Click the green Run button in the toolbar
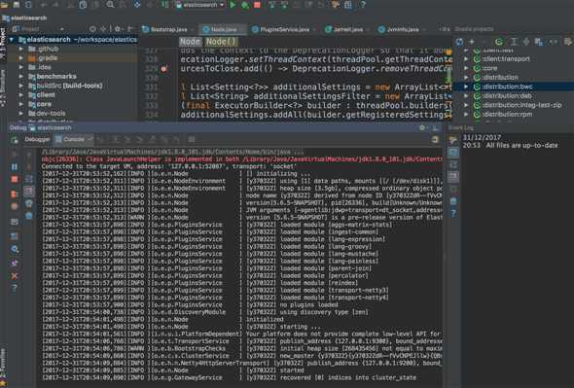The width and height of the screenshot is (574, 388). pyautogui.click(x=233, y=5)
